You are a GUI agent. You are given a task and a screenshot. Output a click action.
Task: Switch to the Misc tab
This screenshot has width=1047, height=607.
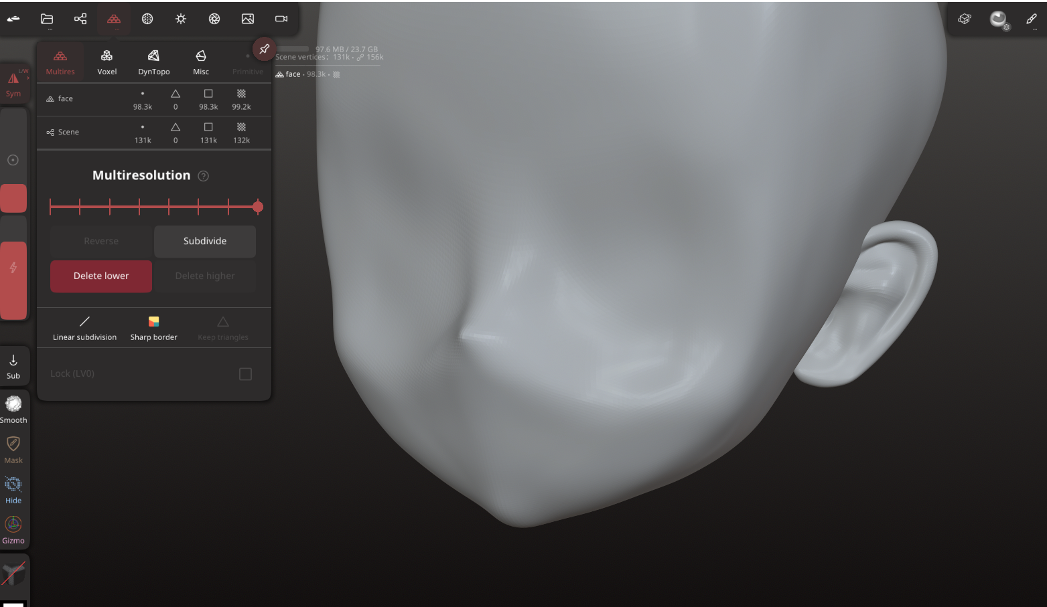click(x=201, y=63)
